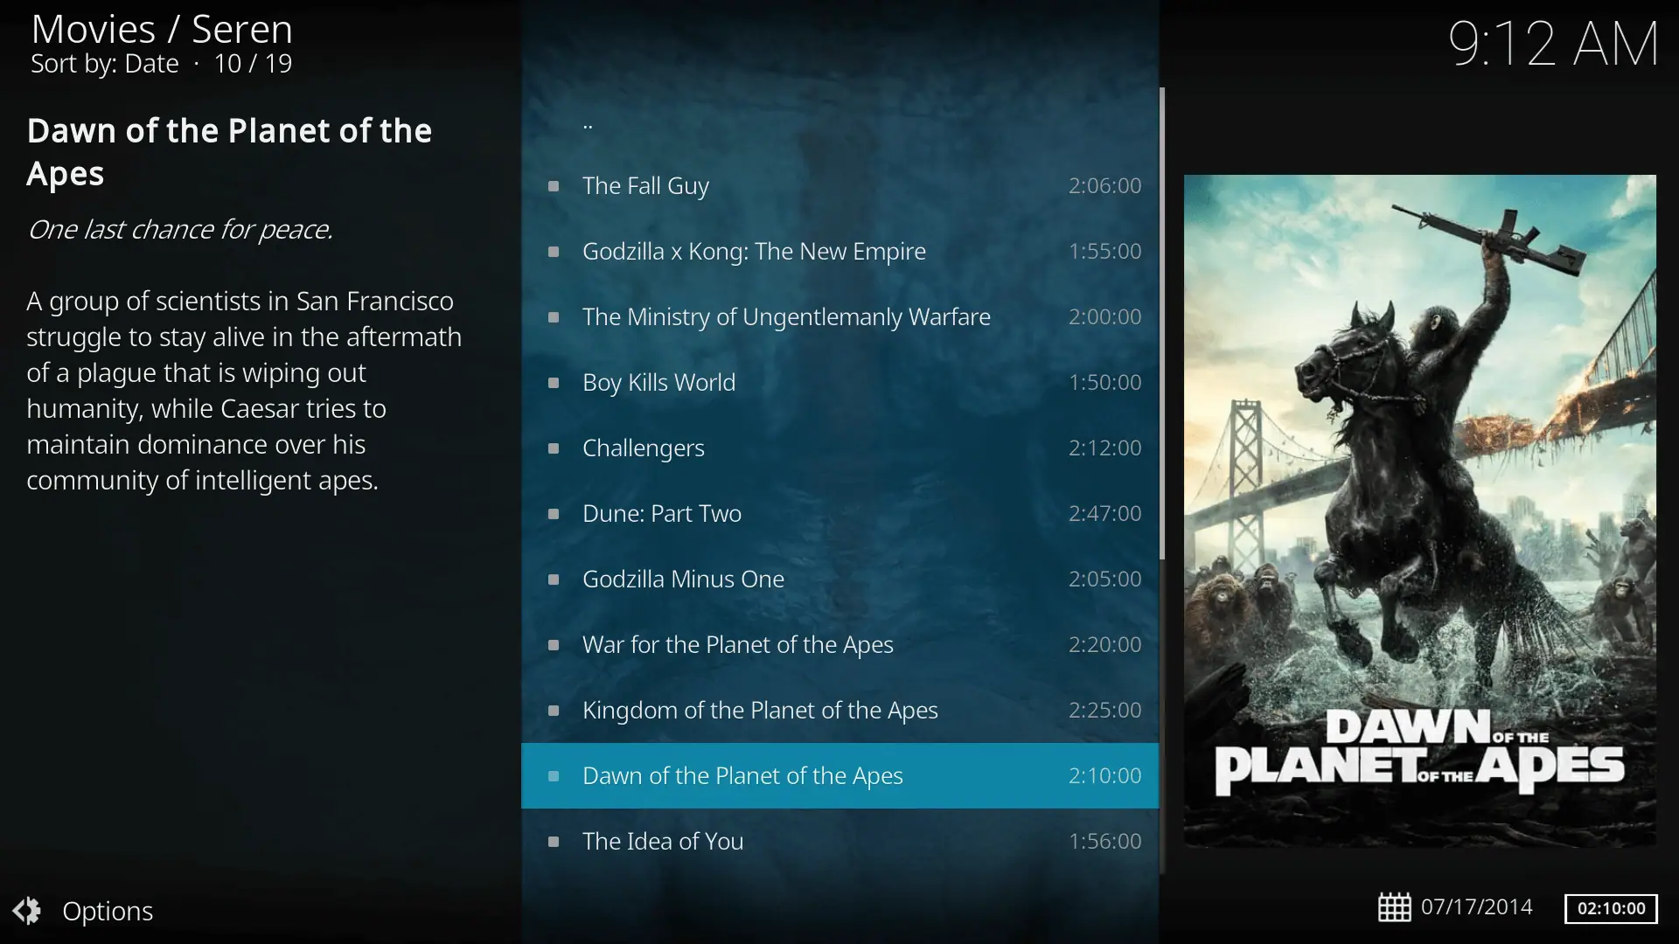Image resolution: width=1679 pixels, height=944 pixels.
Task: Select The Fall Guy from list
Action: 645,185
